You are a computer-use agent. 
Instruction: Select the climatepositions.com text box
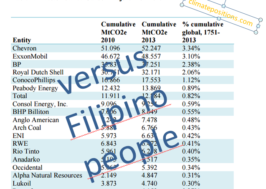pyautogui.click(x=220, y=13)
